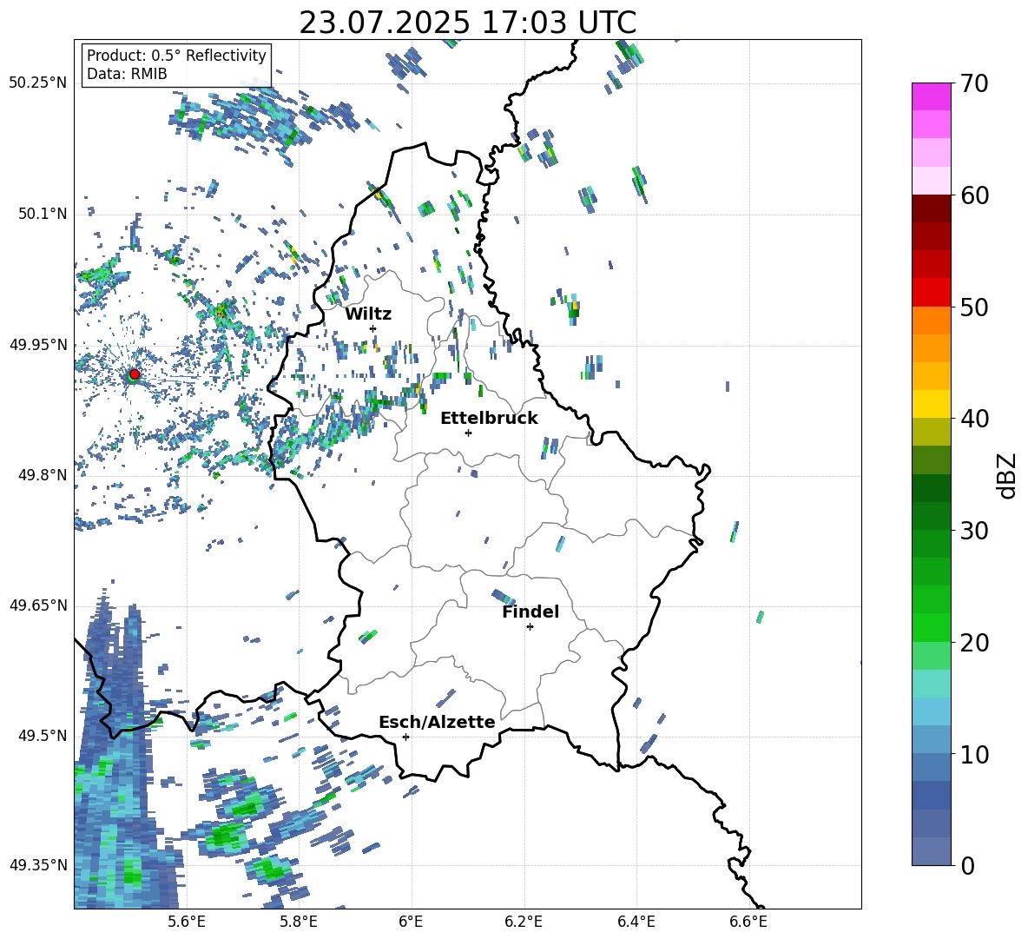Image resolution: width=1028 pixels, height=939 pixels.
Task: Click the 49.95°N latitude label
Action: 38,344
